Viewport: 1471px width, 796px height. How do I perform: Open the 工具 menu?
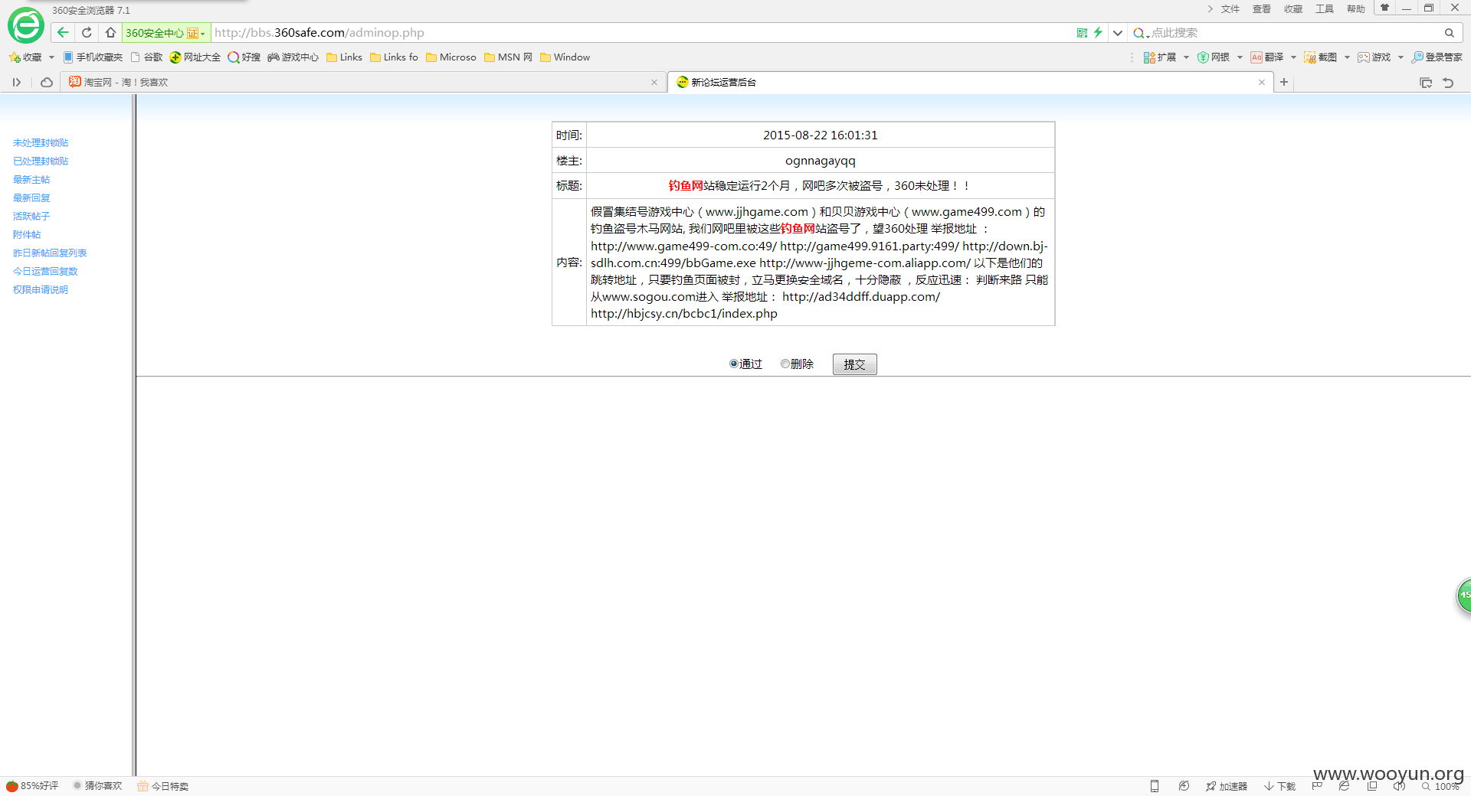point(1325,9)
